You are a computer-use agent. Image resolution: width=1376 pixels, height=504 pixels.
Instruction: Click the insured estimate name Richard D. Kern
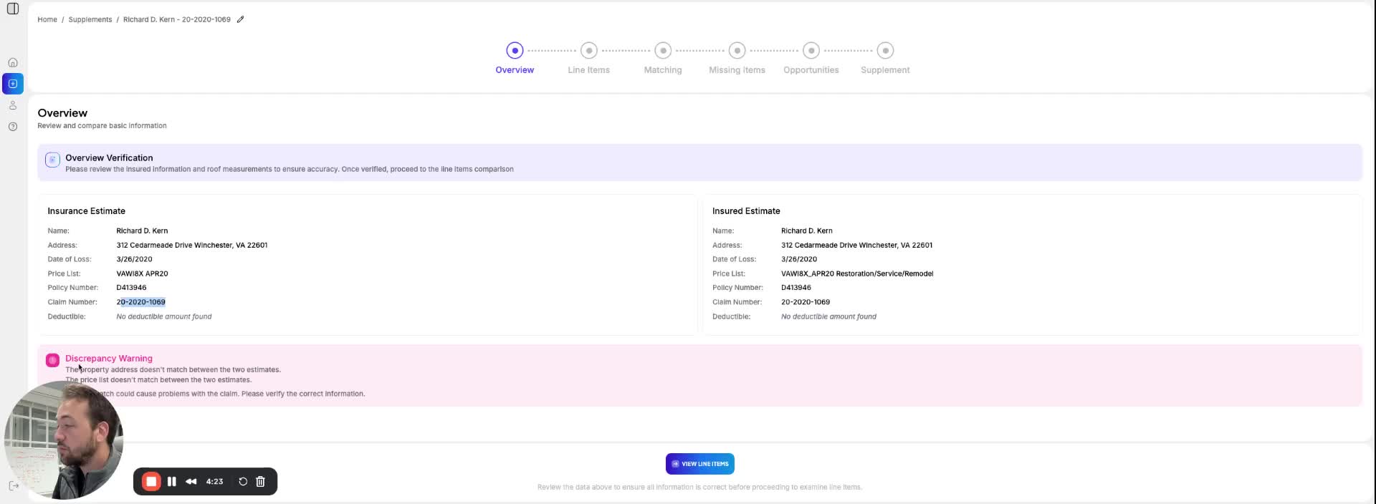click(x=807, y=231)
